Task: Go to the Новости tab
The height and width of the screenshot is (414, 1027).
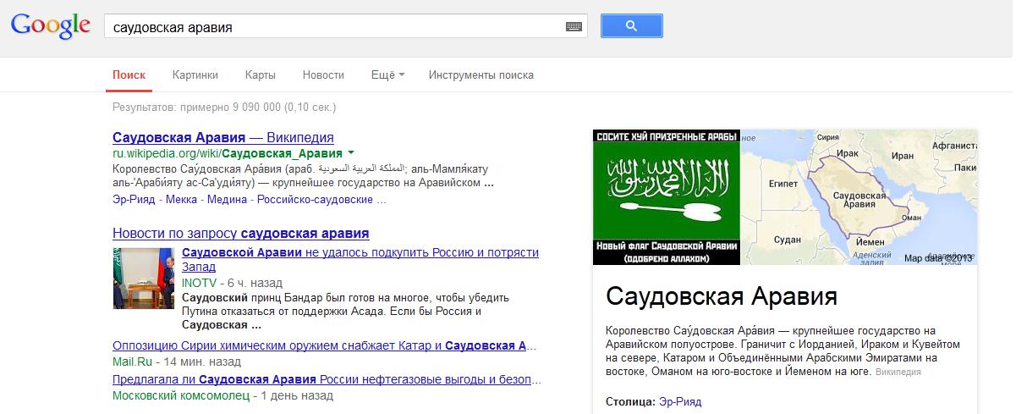Action: [x=323, y=75]
